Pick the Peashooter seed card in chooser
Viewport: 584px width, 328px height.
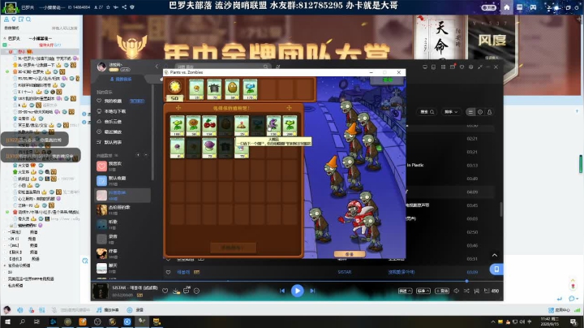(178, 125)
